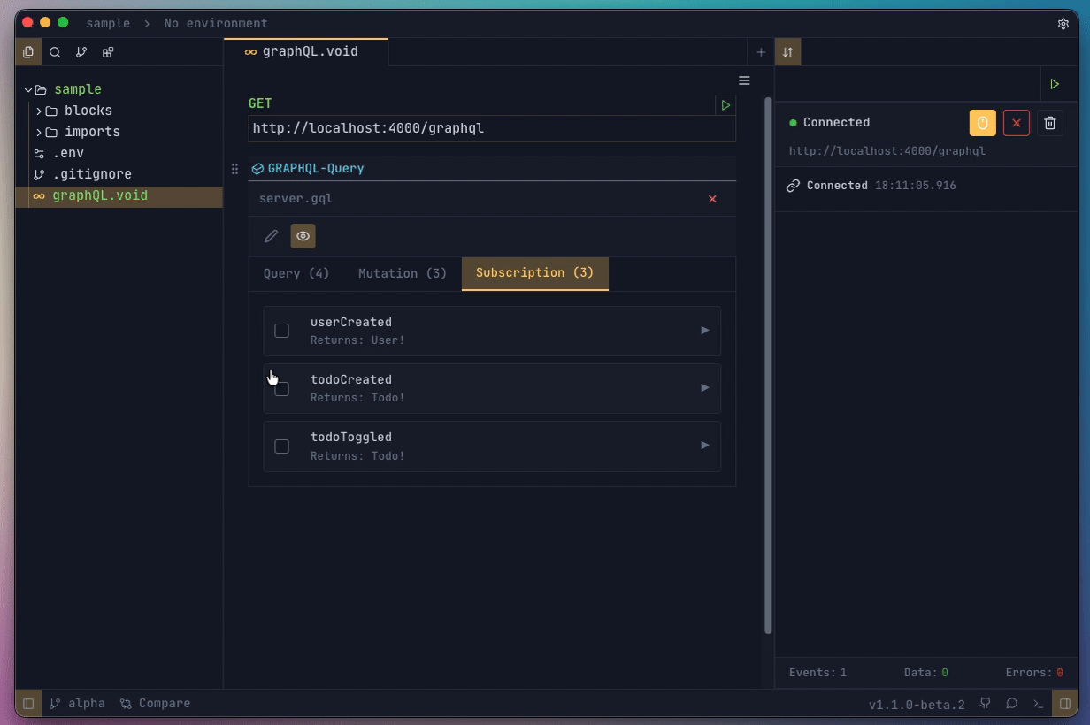Click the chat bubble icon in the status bar
This screenshot has width=1090, height=725.
(1011, 703)
